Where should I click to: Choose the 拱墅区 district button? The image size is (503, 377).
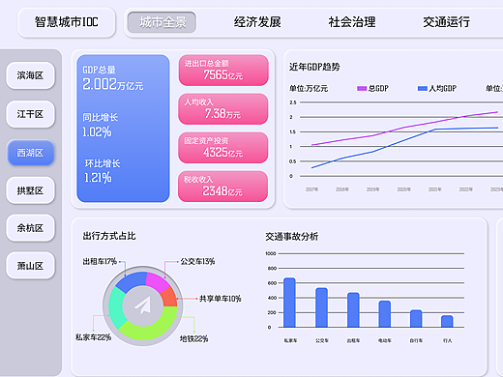pos(30,190)
